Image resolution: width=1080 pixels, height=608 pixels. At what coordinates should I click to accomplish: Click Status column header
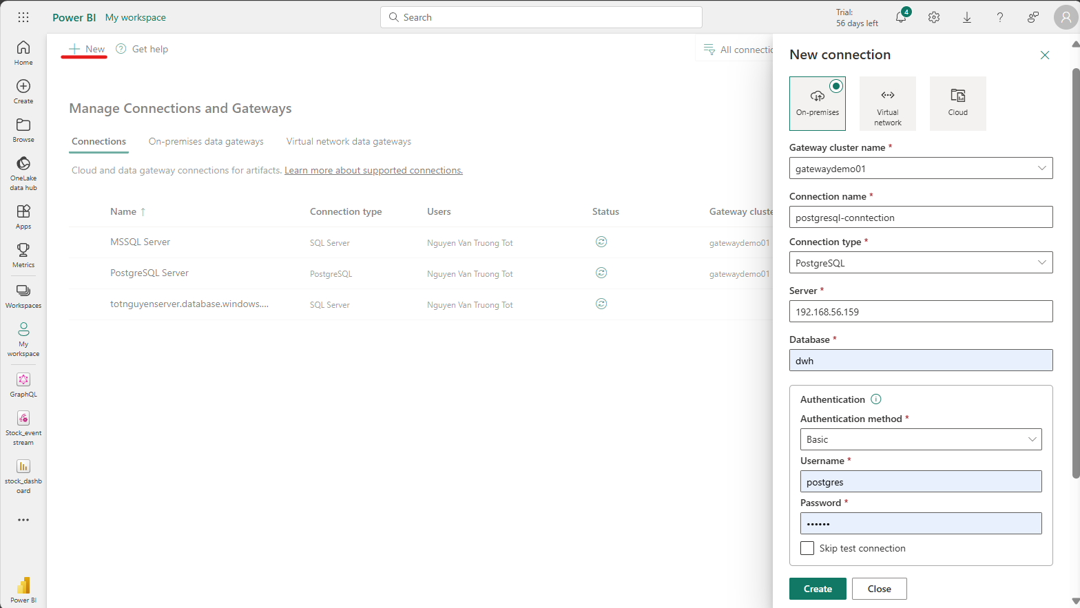point(605,211)
